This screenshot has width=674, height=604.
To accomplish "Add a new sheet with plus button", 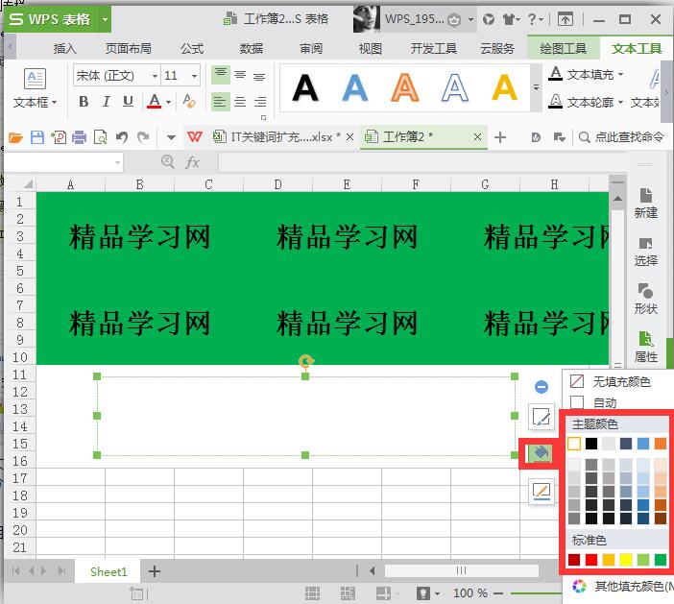I will click(x=155, y=571).
